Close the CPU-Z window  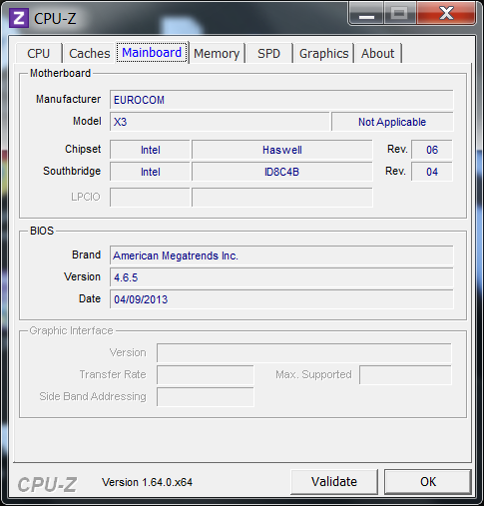[446, 14]
